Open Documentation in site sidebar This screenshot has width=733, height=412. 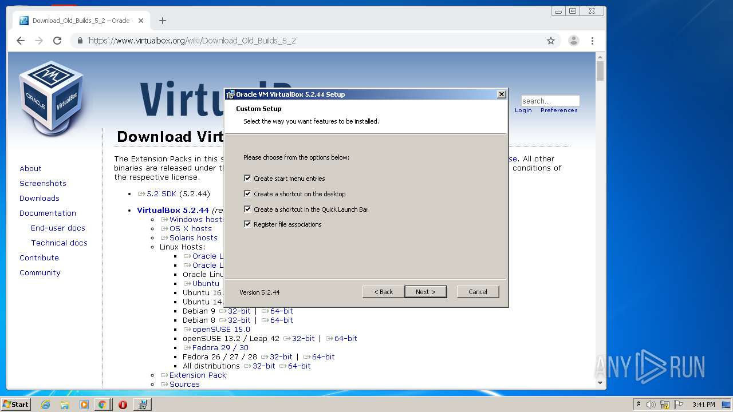coord(48,213)
